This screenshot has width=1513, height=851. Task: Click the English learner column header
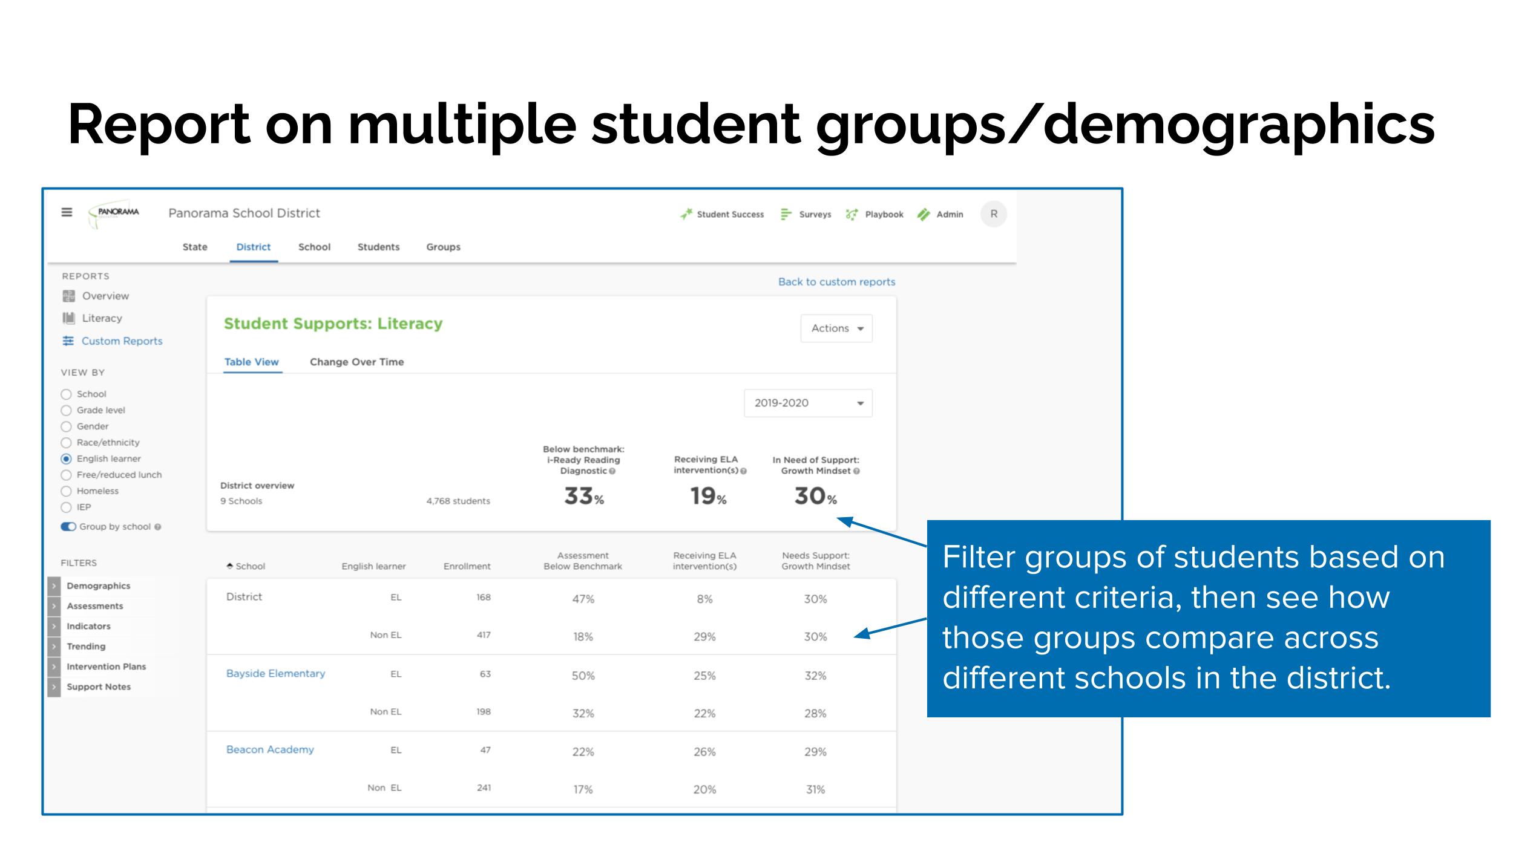[373, 566]
